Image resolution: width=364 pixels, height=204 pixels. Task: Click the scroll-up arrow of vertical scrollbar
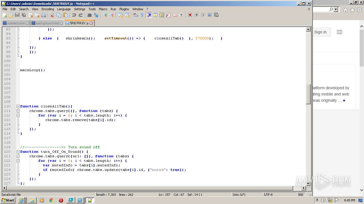[x=308, y=29]
